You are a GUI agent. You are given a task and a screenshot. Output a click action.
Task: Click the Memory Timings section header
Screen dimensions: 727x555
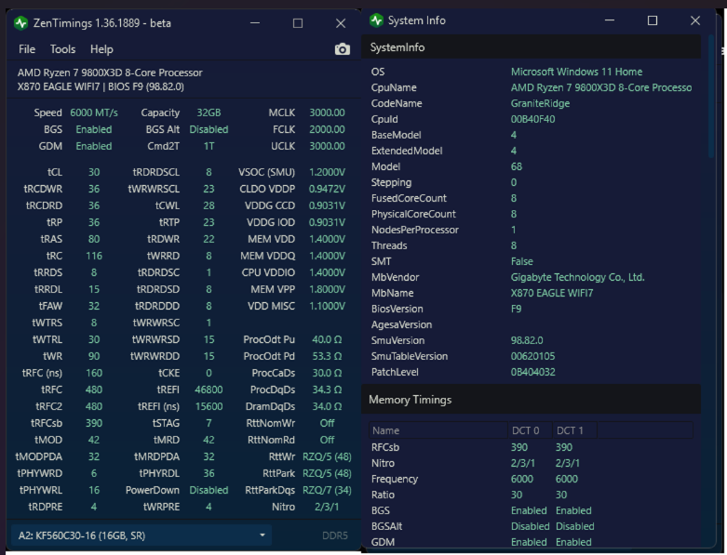[532, 400]
